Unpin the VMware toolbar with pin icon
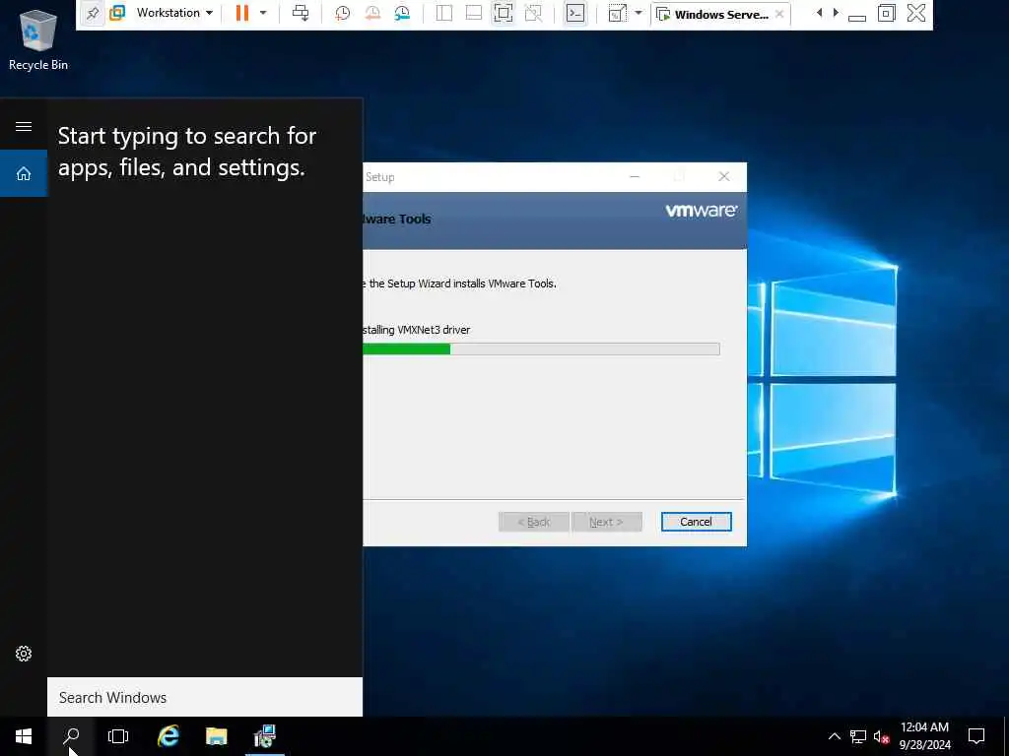The image size is (1009, 756). point(93,14)
